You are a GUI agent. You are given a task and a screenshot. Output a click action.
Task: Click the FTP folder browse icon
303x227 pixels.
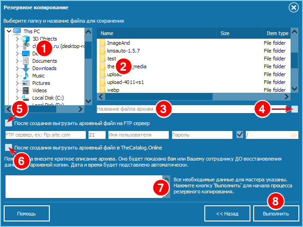(x=293, y=135)
